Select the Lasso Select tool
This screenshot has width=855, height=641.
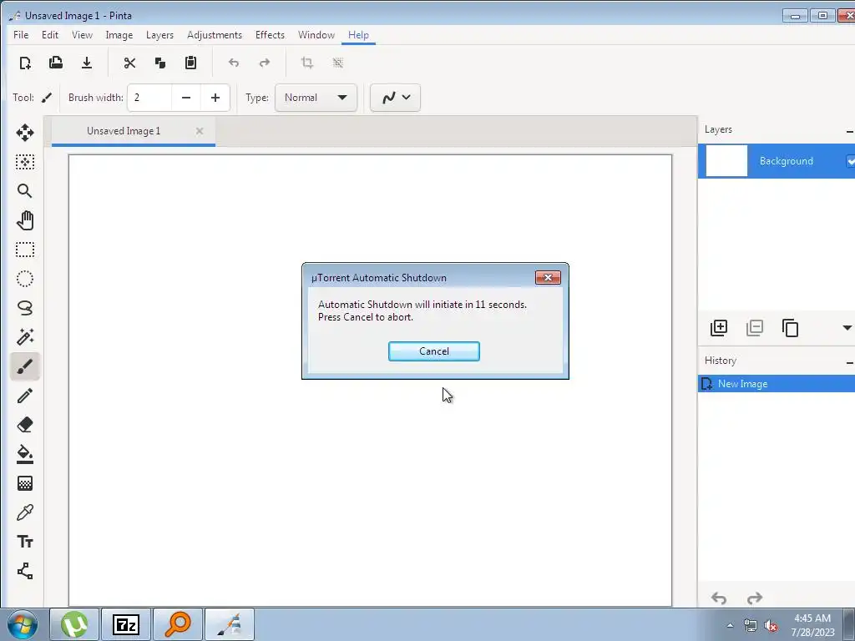point(25,308)
